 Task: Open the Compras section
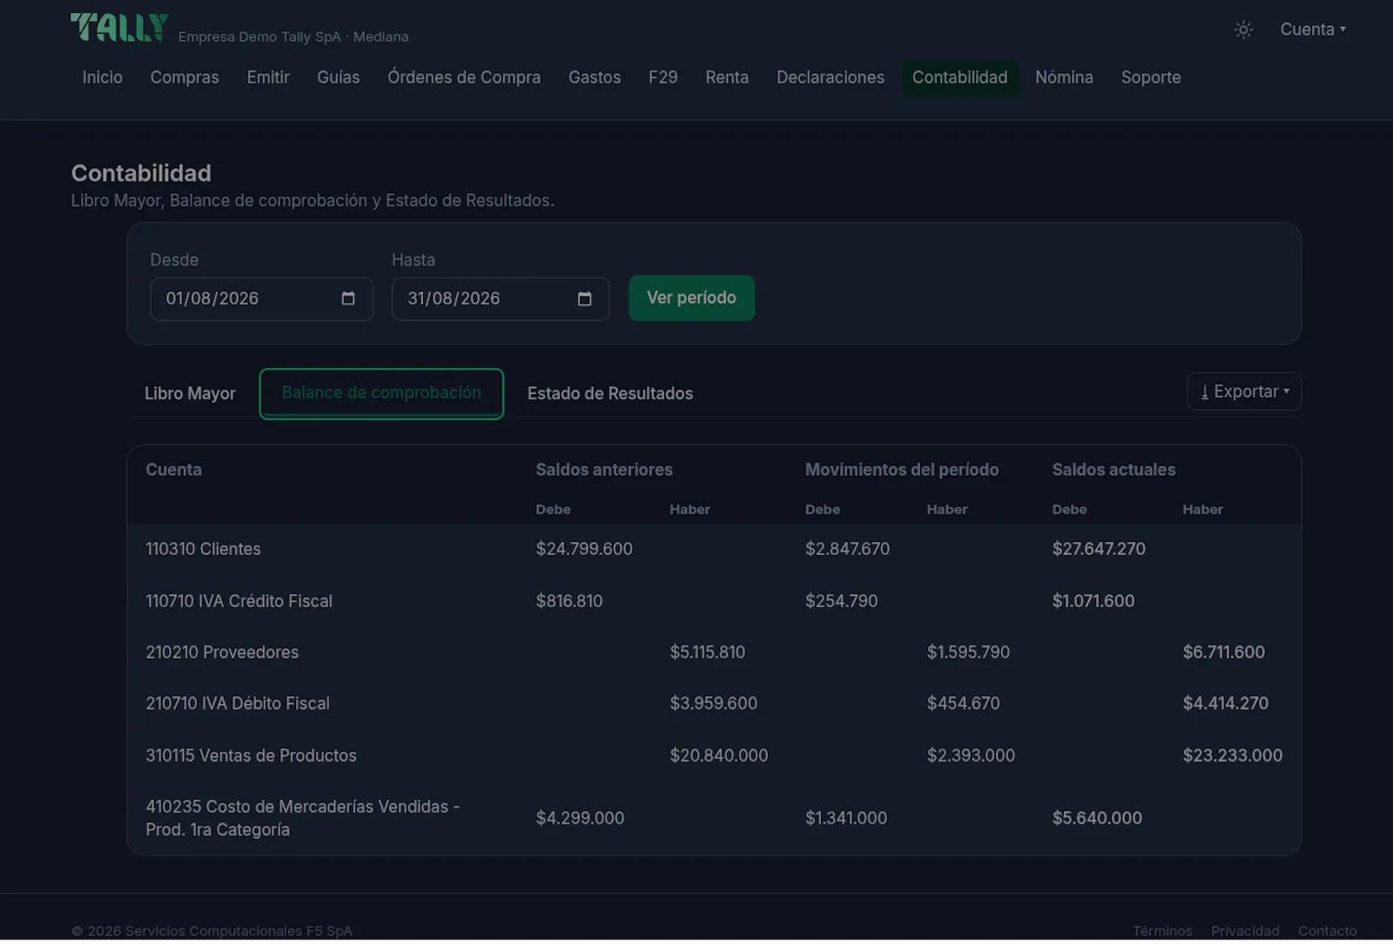point(185,77)
